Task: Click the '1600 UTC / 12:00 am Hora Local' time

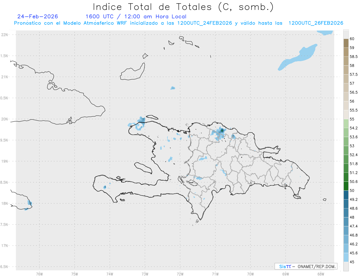Action: 136,16
